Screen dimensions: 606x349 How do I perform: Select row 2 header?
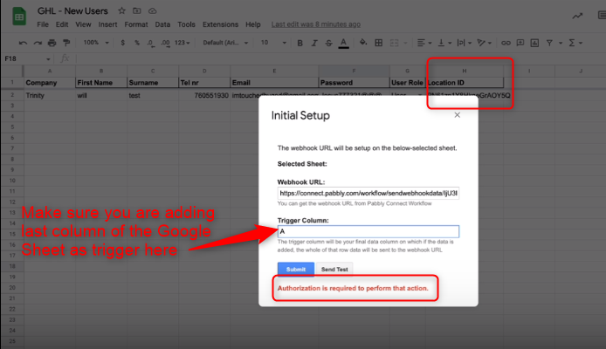point(12,95)
